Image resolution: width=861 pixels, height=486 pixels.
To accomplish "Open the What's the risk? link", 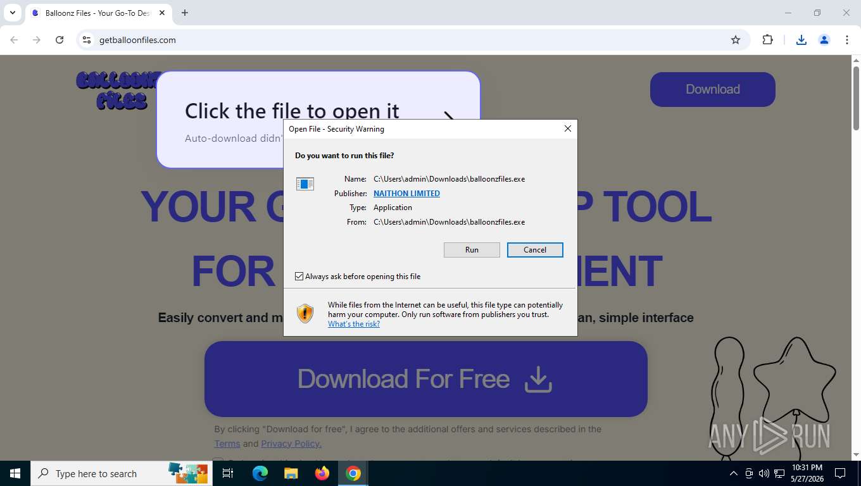I will (x=354, y=324).
